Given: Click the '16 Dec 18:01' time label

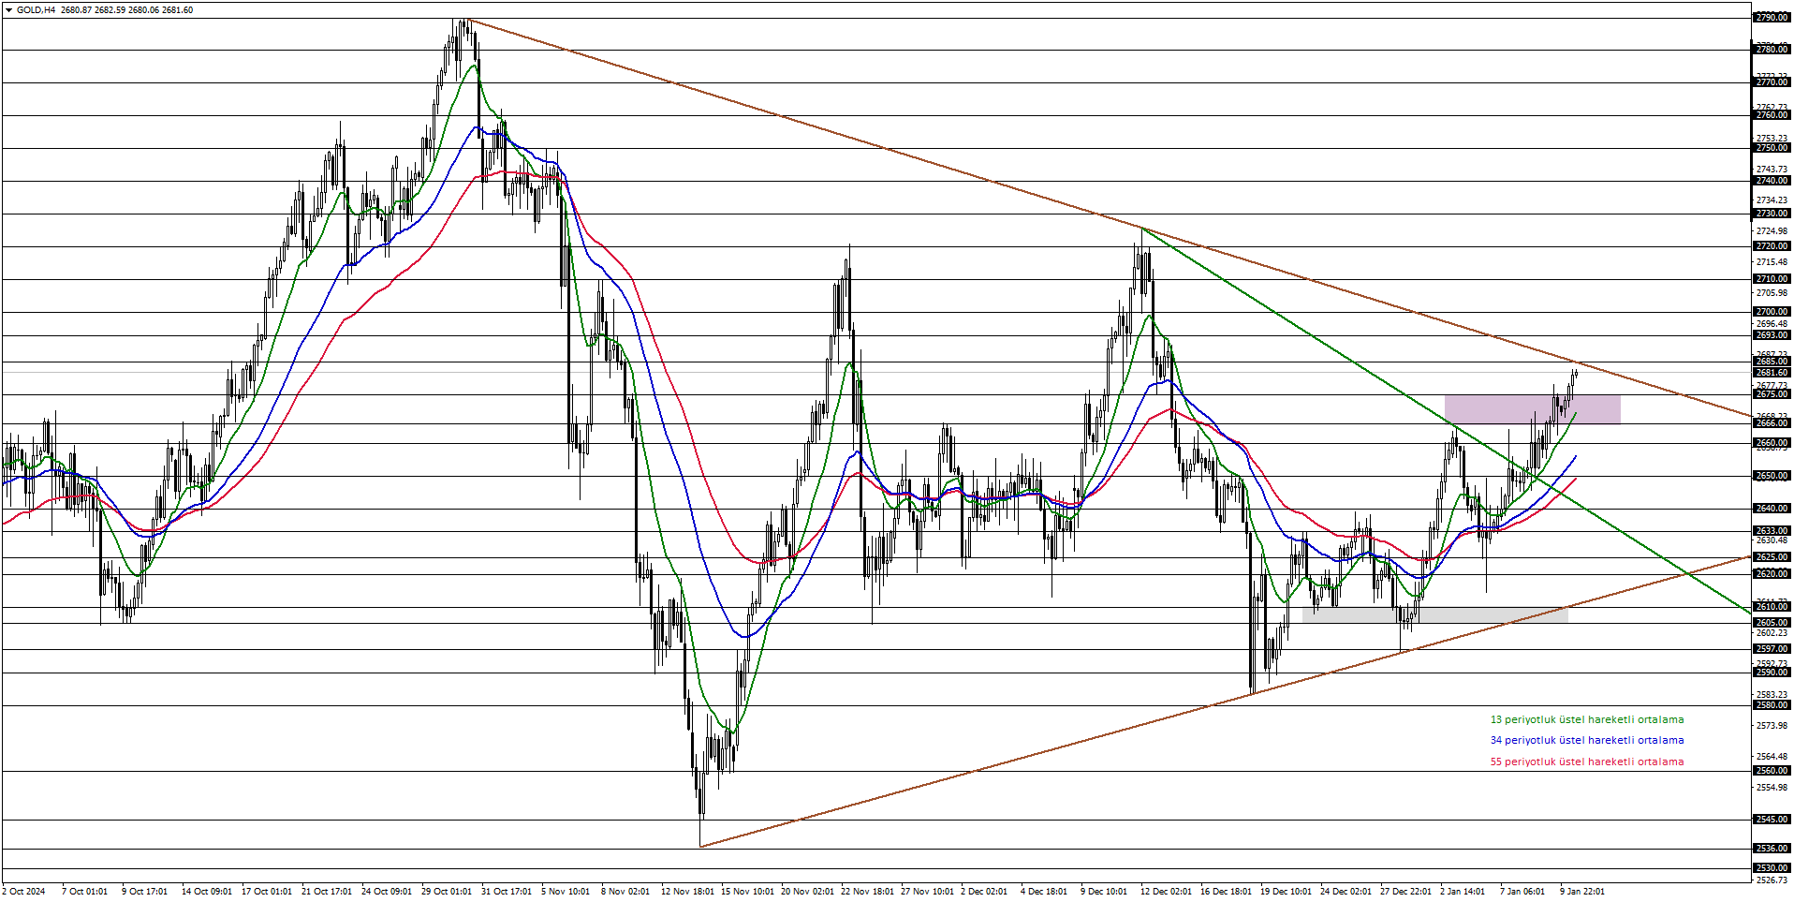Looking at the screenshot, I should 1226,892.
